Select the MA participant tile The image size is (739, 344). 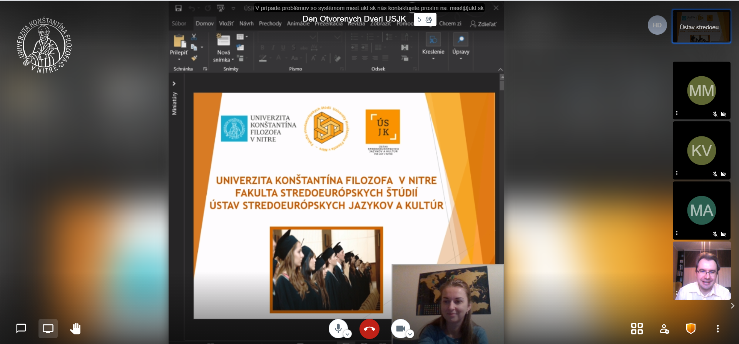(702, 210)
